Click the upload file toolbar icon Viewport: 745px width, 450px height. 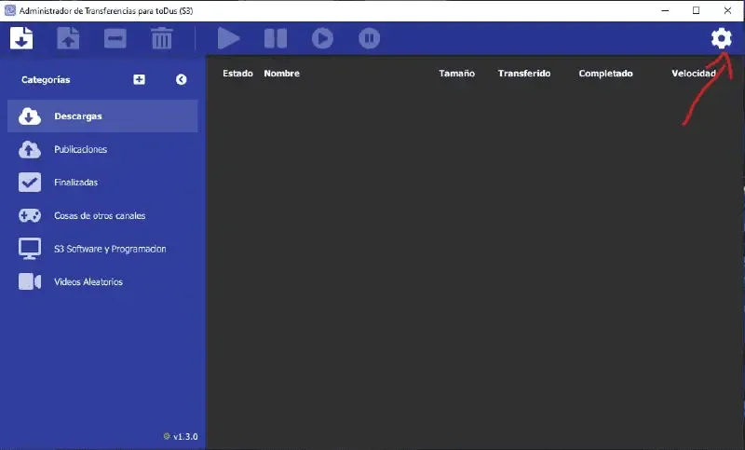(x=68, y=38)
